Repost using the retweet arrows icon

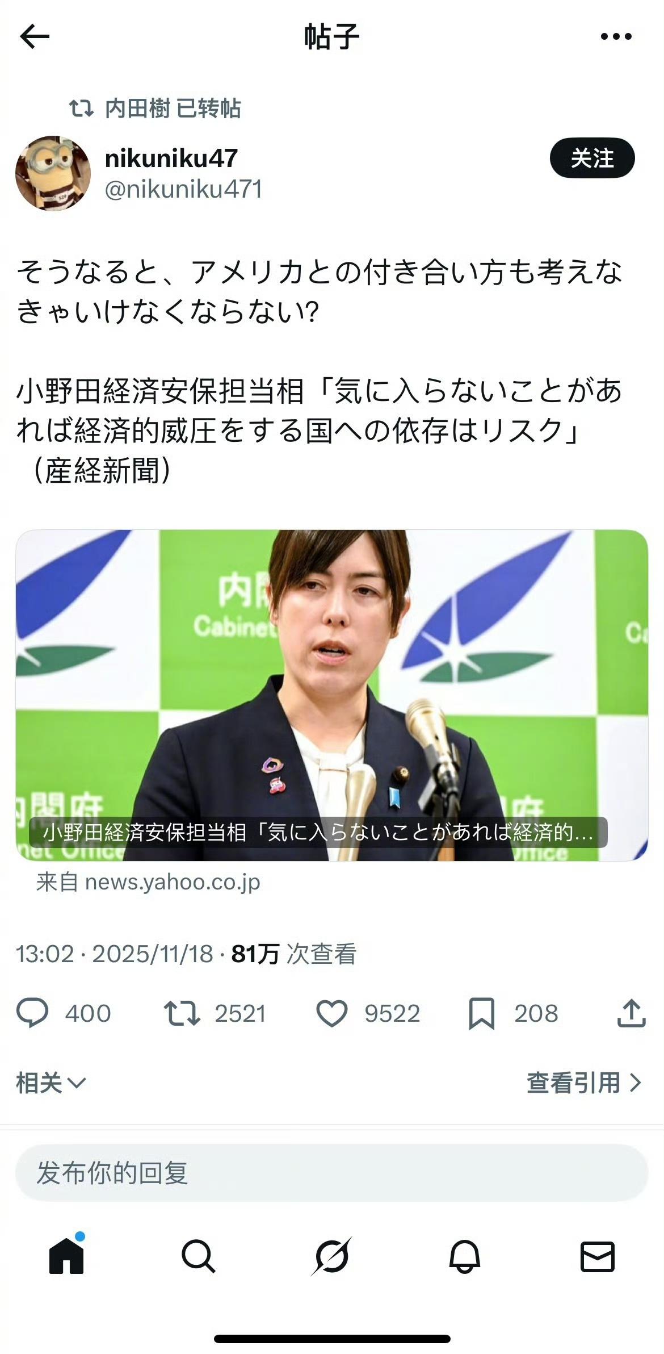[x=182, y=1013]
